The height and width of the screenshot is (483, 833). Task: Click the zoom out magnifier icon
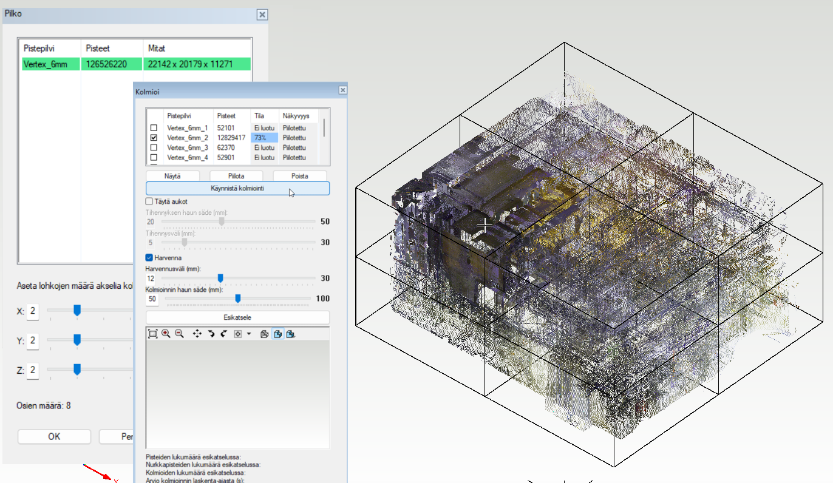pyautogui.click(x=179, y=334)
